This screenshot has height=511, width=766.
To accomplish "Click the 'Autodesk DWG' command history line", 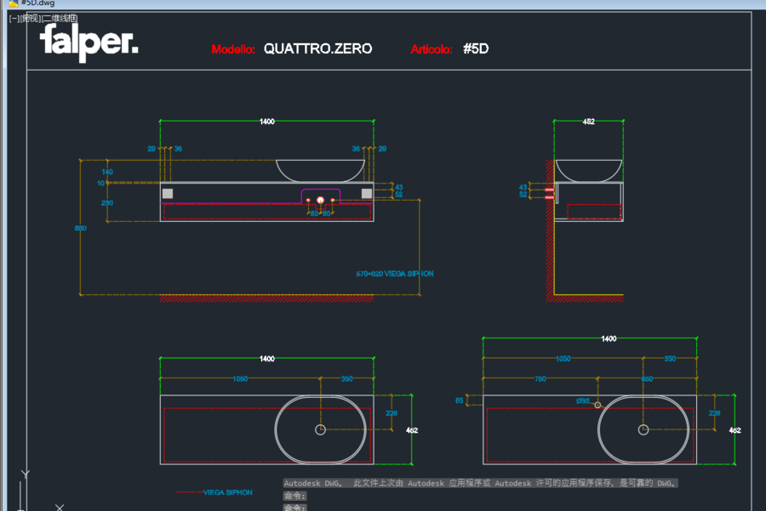I will click(x=480, y=483).
